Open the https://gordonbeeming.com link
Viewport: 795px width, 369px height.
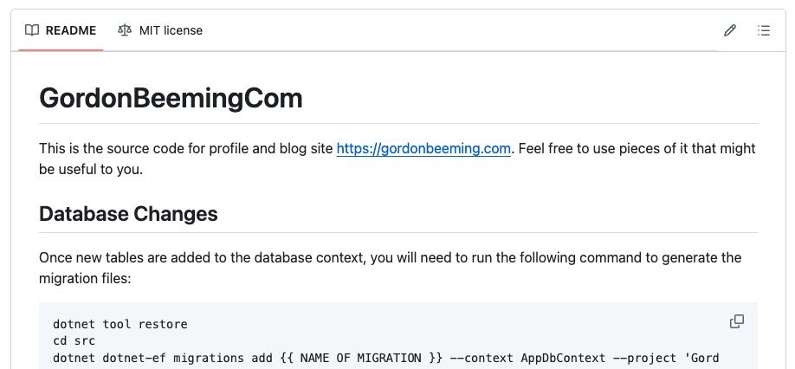(423, 149)
